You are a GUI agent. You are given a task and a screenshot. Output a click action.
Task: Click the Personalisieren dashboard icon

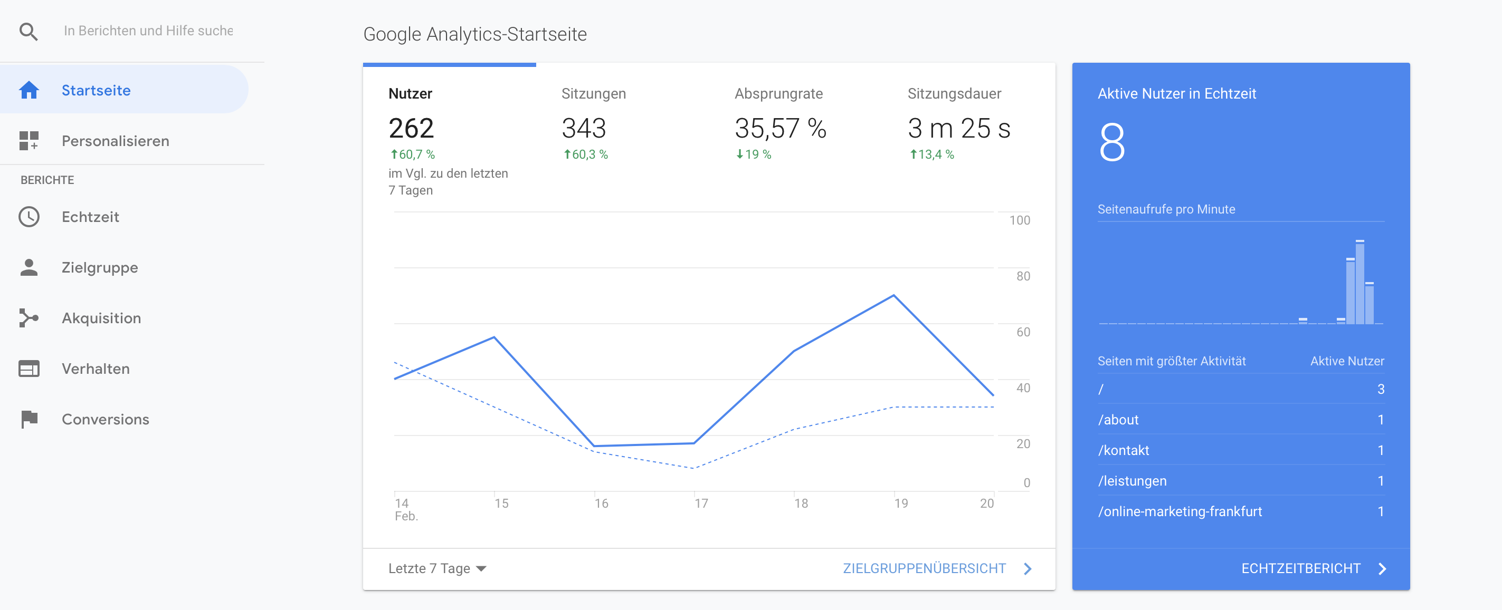click(28, 141)
